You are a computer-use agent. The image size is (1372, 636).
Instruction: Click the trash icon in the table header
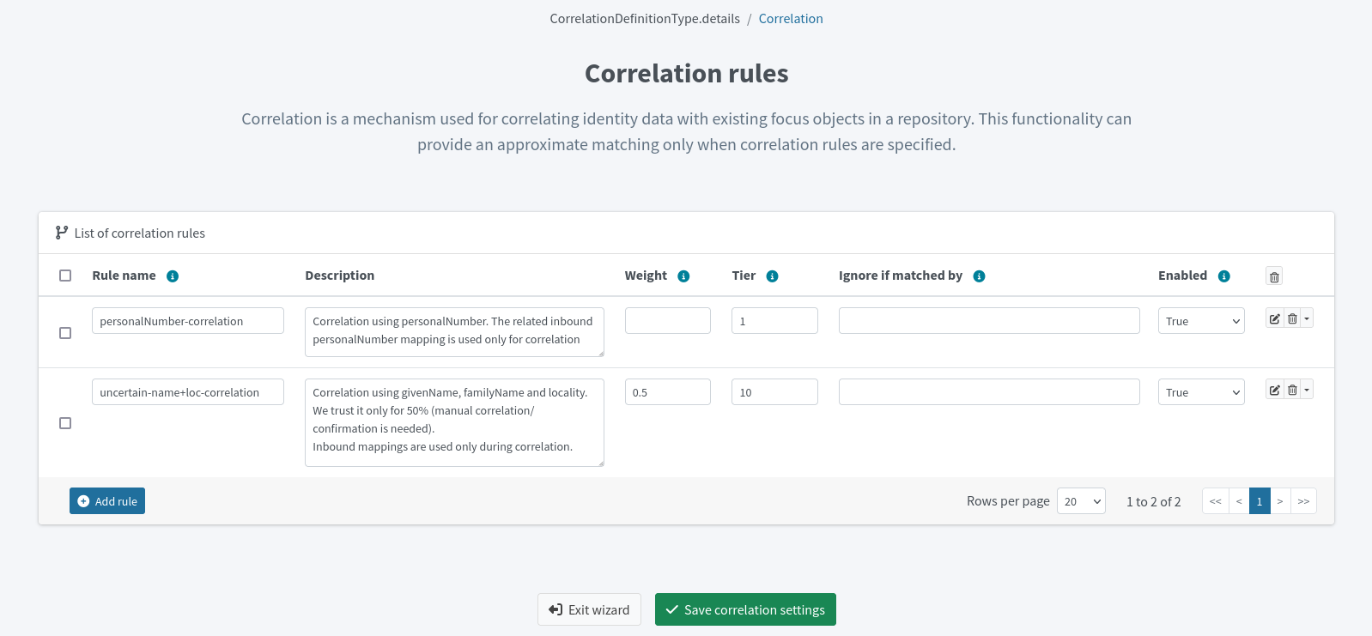click(1274, 276)
